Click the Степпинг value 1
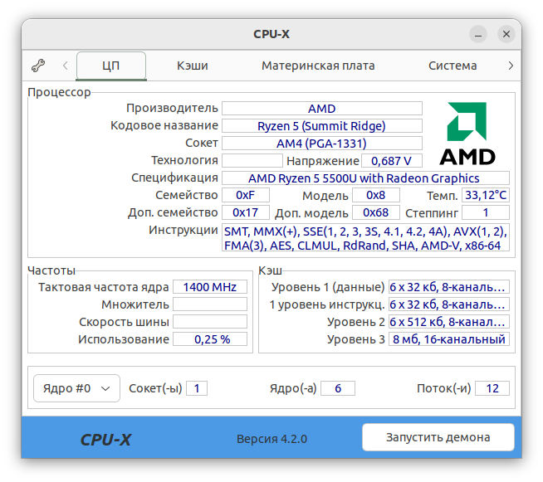The height and width of the screenshot is (482, 543). [486, 212]
